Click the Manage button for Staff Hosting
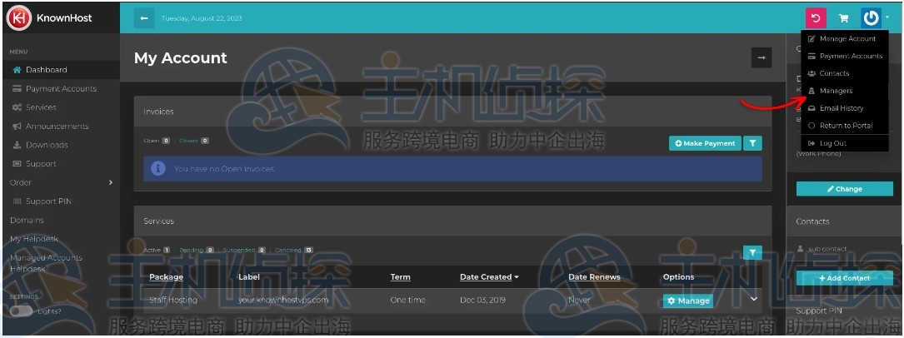904x338 pixels. [688, 301]
